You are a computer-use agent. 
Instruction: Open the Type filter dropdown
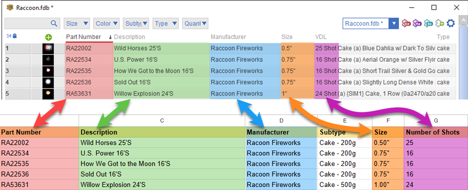tap(165, 23)
